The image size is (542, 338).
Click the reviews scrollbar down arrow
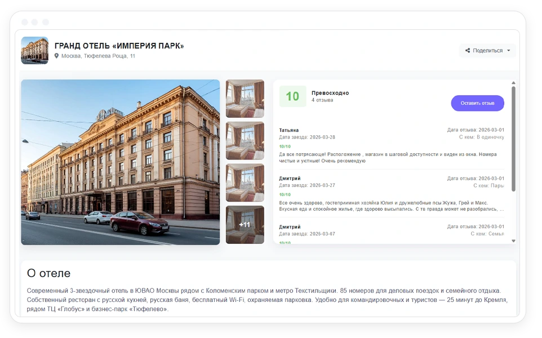[x=513, y=241]
